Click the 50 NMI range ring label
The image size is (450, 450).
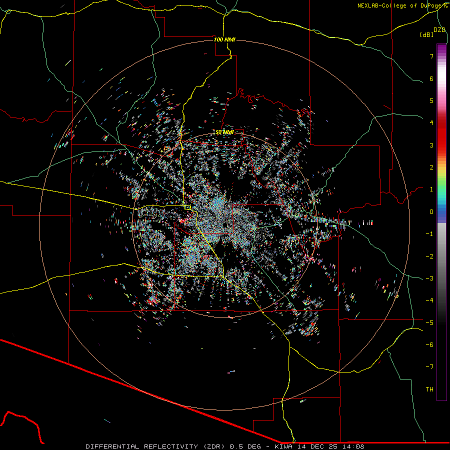(224, 132)
